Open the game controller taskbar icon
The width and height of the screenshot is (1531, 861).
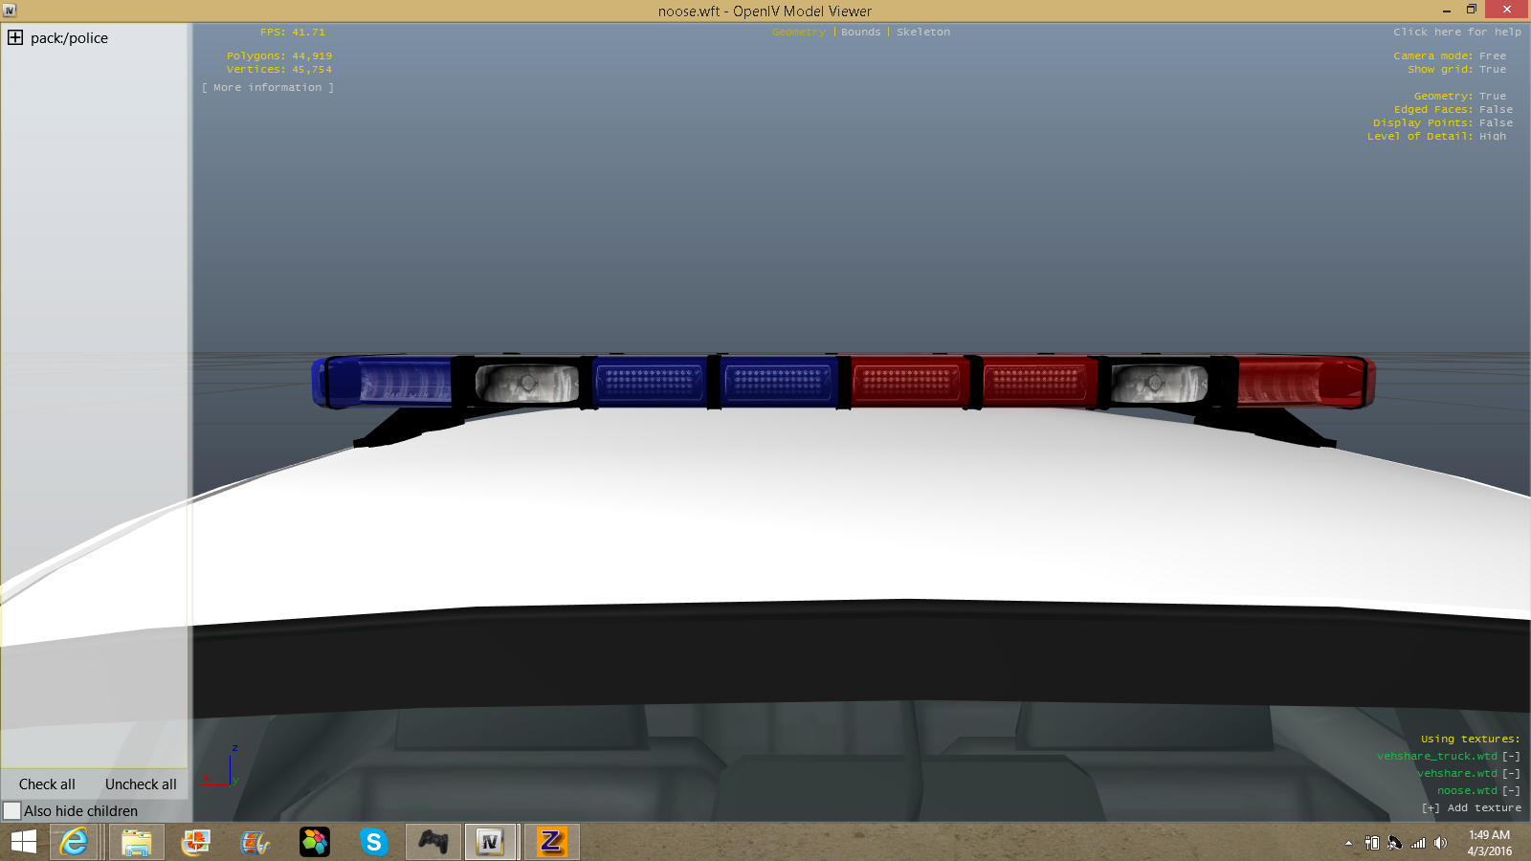tap(433, 842)
